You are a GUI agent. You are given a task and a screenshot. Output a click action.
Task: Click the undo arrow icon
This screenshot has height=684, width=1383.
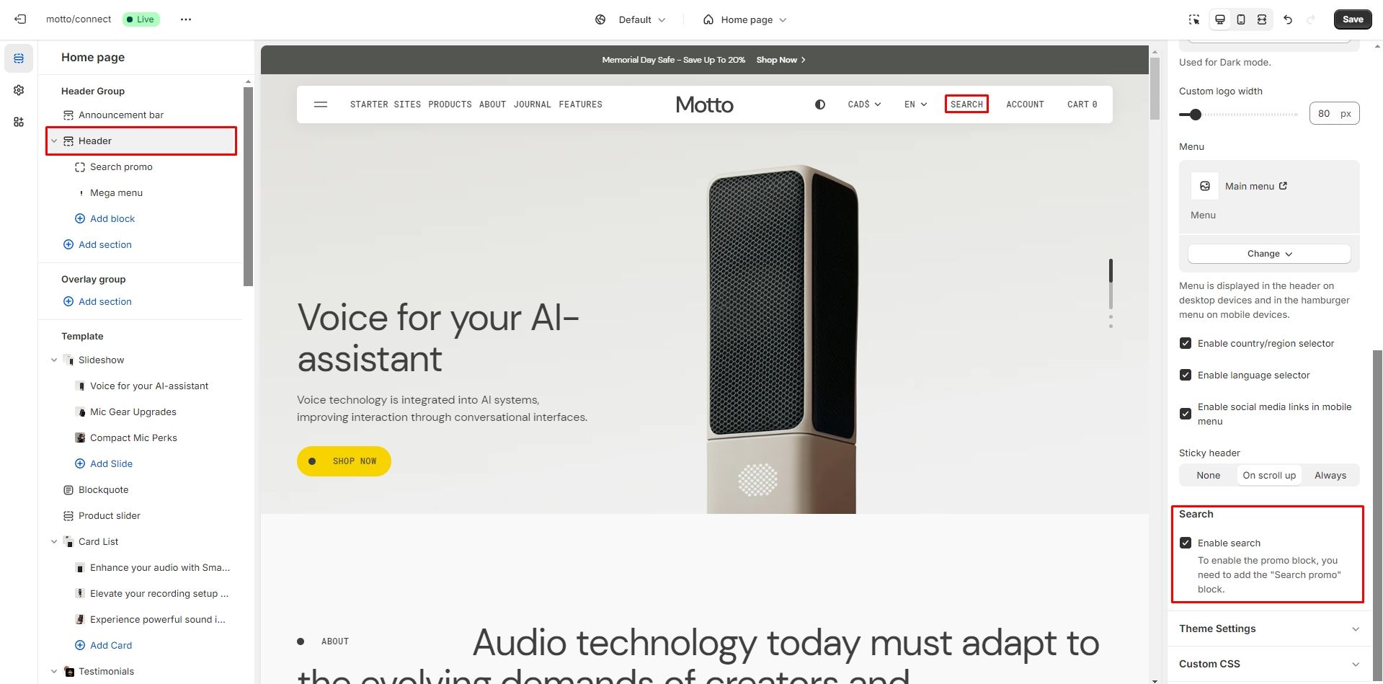coord(1288,19)
